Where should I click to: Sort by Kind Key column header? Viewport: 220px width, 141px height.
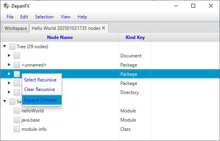(x=135, y=37)
